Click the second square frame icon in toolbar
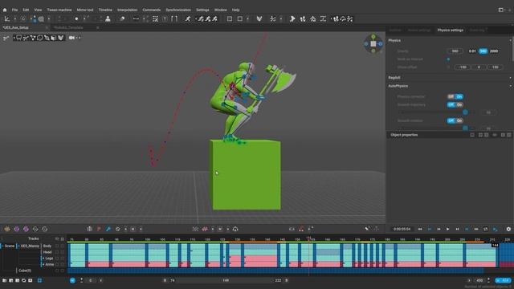The height and width of the screenshot is (289, 514). tap(240, 19)
